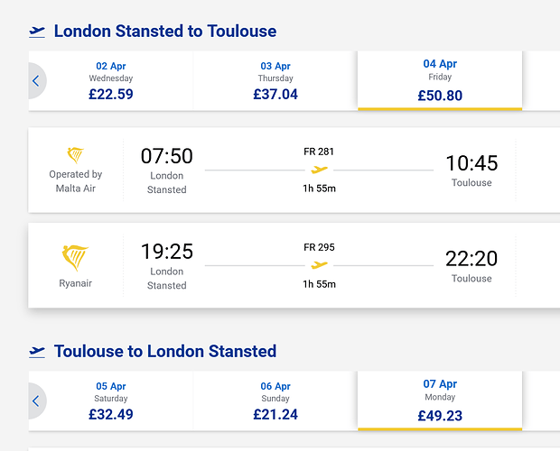Click the plane icon beside London Stansted to Toulouse
This screenshot has height=451, width=560.
(37, 32)
